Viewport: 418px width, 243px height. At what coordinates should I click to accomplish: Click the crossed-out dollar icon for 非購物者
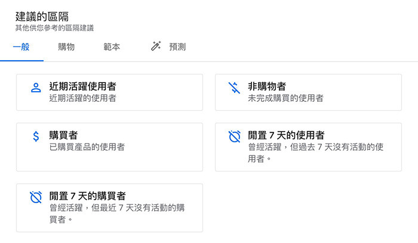[x=235, y=88]
